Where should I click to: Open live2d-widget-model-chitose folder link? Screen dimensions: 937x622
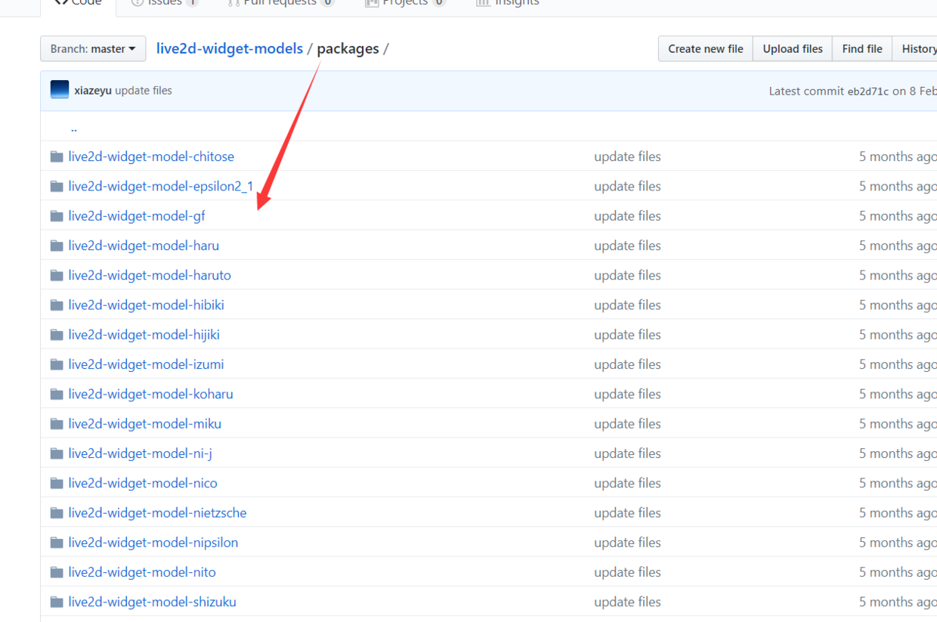click(151, 156)
